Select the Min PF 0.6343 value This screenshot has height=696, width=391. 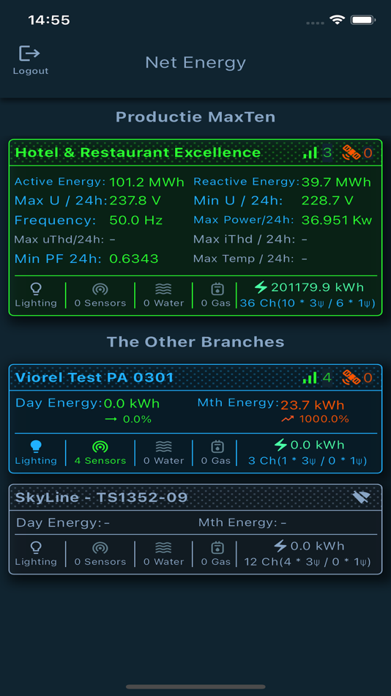[x=134, y=259]
